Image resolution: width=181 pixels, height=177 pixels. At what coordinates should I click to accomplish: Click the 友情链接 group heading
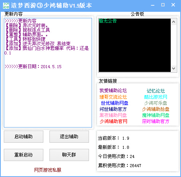point(108,81)
